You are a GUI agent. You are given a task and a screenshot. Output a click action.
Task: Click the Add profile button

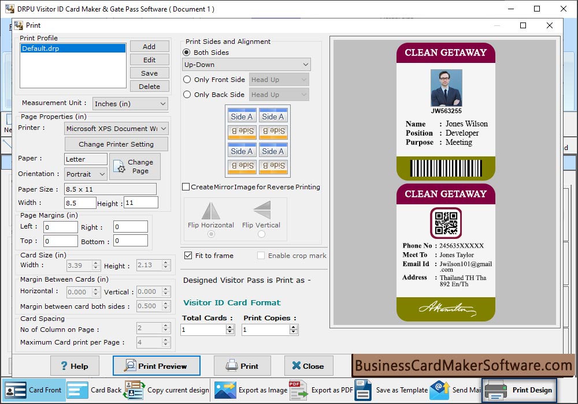[x=149, y=46]
